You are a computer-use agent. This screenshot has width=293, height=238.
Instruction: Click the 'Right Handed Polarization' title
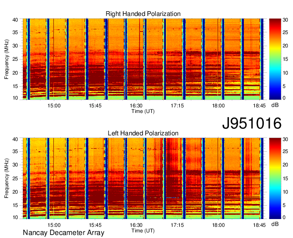click(x=143, y=14)
